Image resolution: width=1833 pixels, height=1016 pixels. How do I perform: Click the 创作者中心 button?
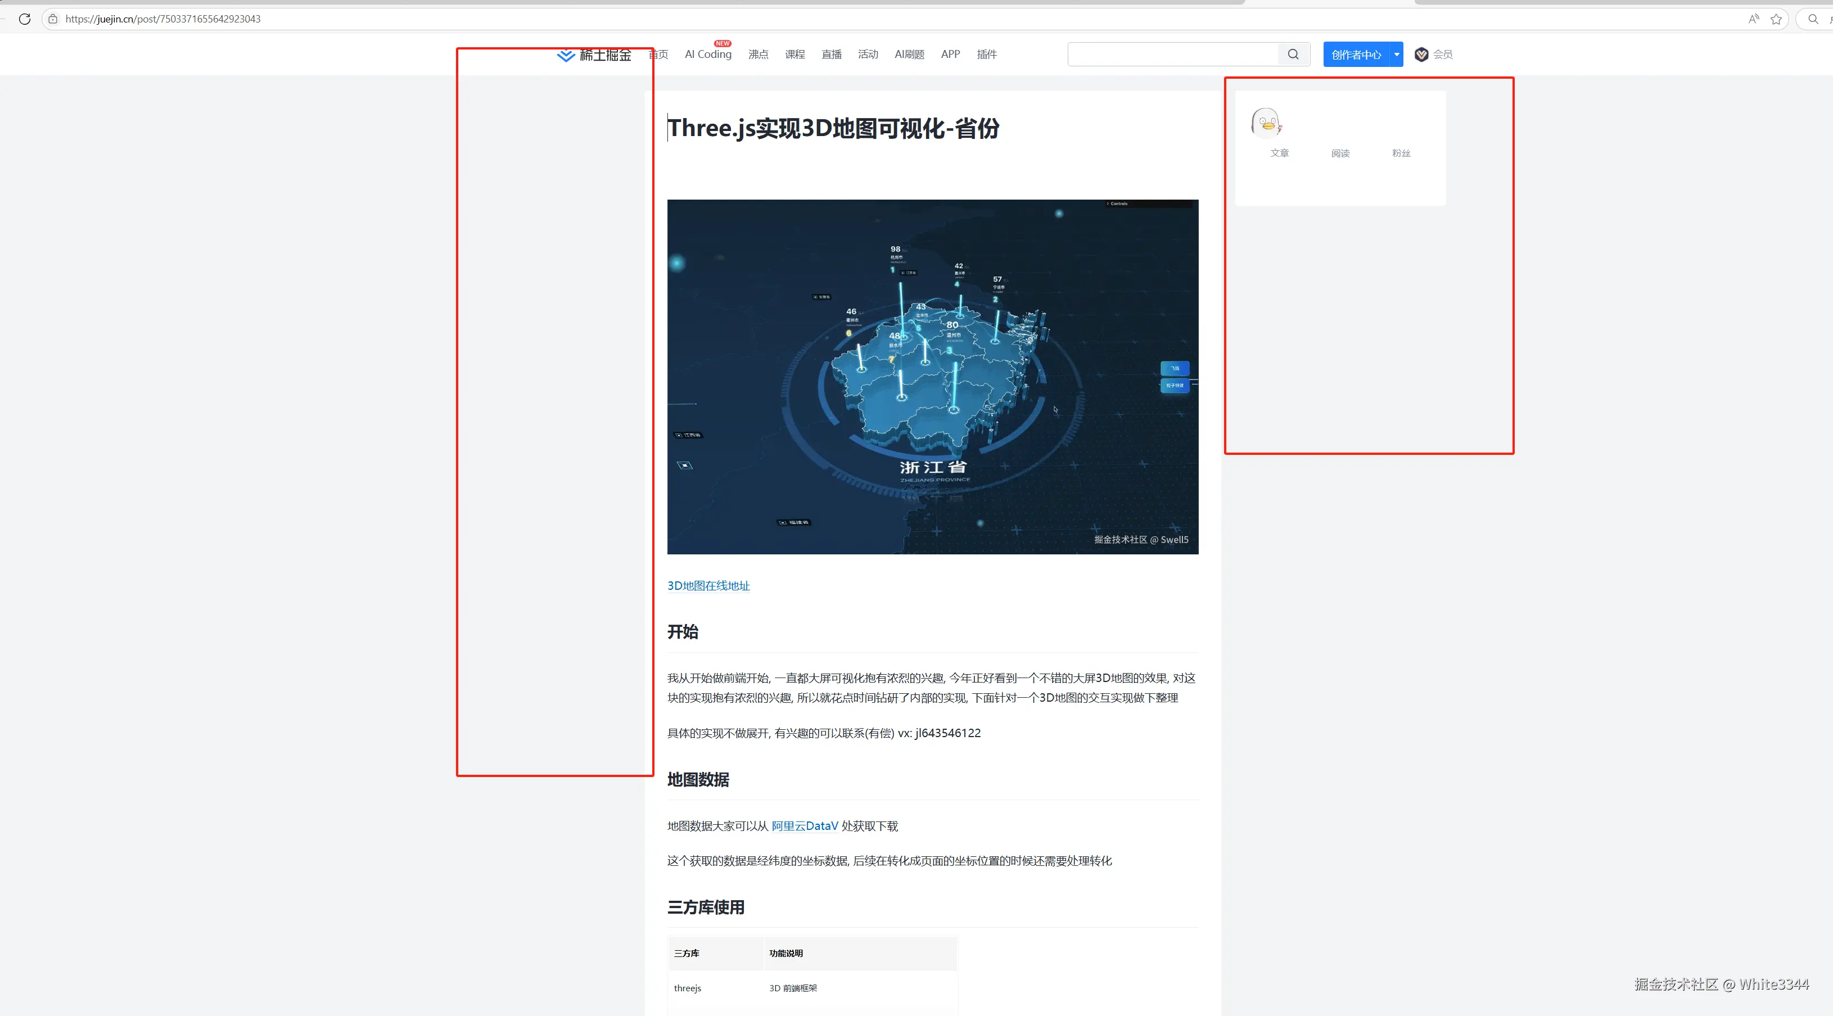click(x=1356, y=54)
